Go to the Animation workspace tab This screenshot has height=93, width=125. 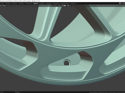42,4
